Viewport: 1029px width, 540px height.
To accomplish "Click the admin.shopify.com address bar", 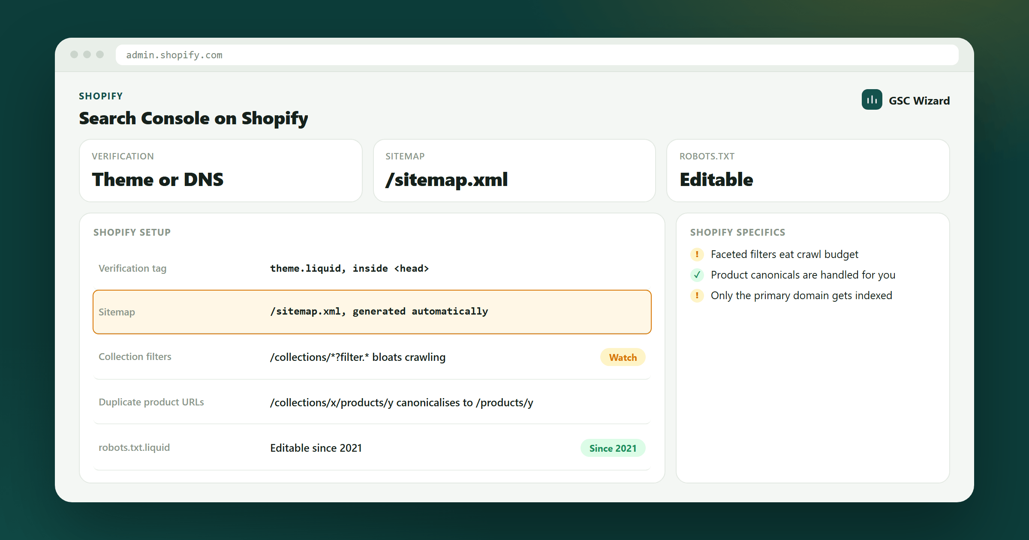I will (x=537, y=55).
